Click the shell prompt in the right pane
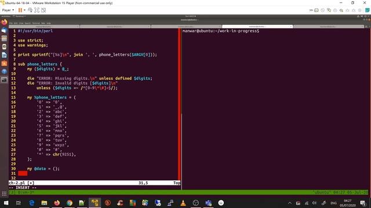 (221, 31)
